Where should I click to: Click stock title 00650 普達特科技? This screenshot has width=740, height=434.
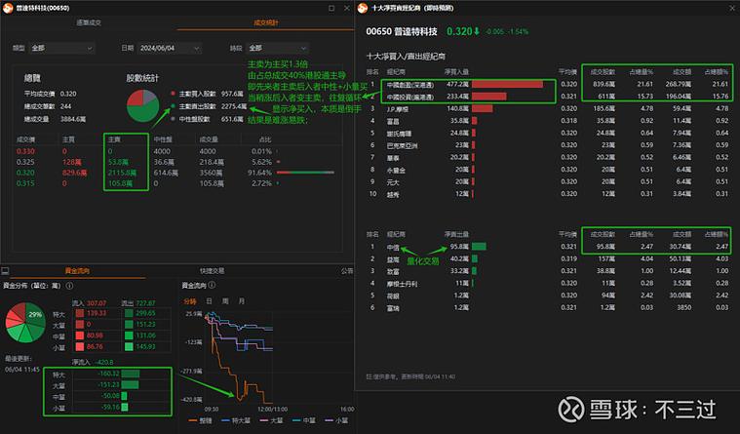[x=402, y=31]
